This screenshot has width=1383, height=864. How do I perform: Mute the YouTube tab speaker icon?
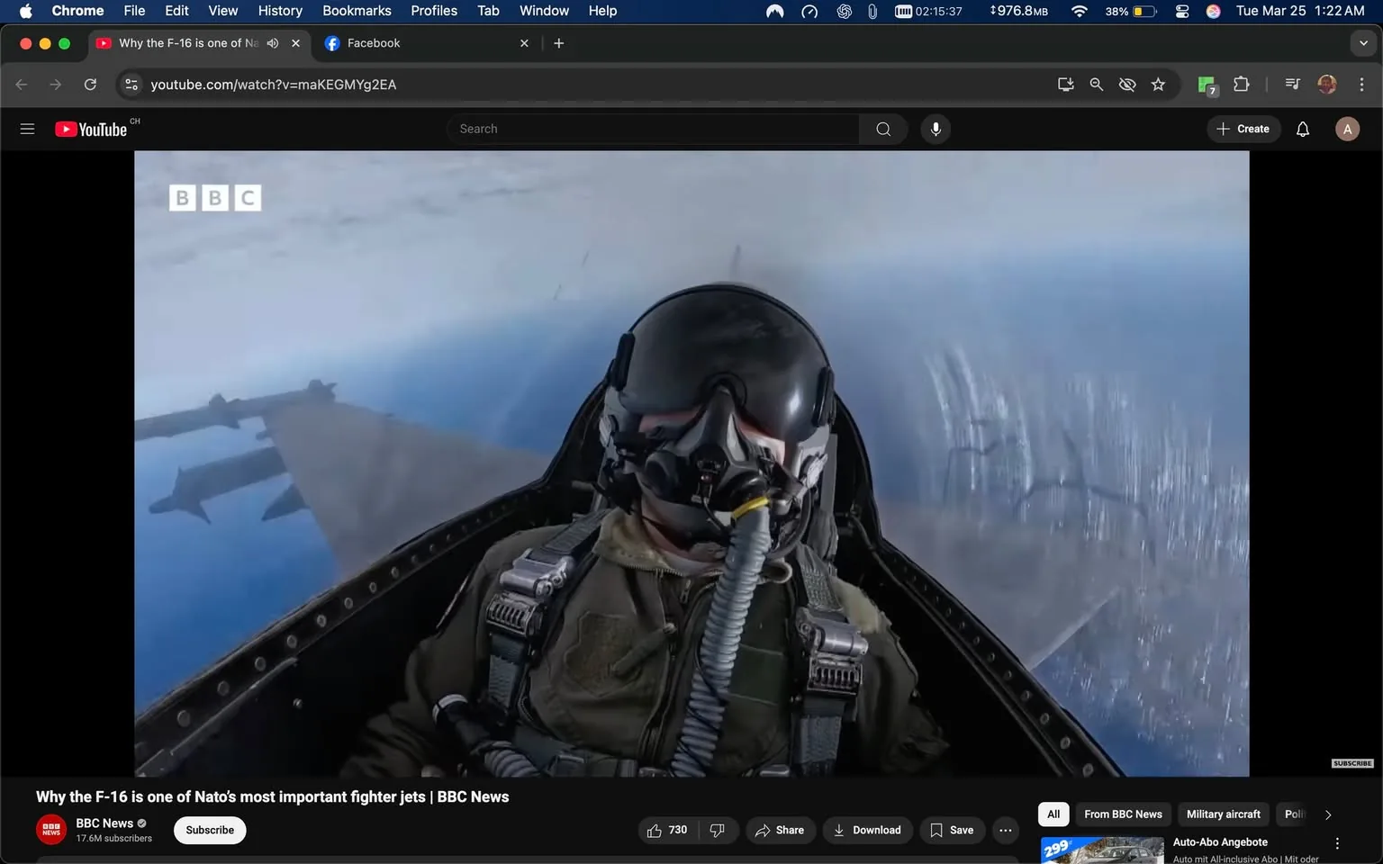click(272, 42)
